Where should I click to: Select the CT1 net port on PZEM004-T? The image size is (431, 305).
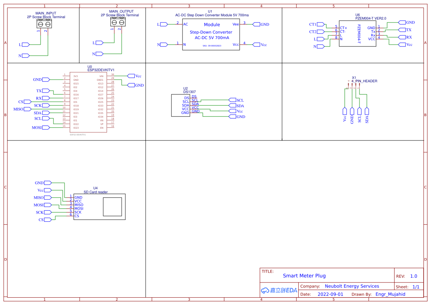click(x=320, y=24)
